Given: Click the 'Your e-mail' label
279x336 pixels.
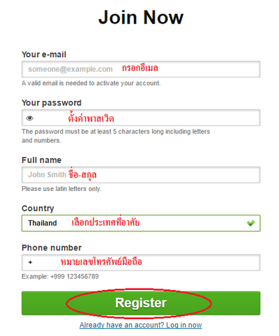Looking at the screenshot, I should pos(44,54).
